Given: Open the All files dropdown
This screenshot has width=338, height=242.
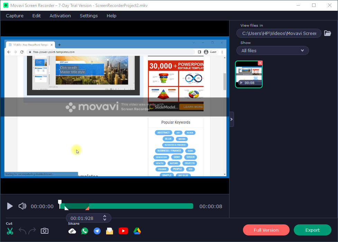Looking at the screenshot, I should click(x=272, y=50).
